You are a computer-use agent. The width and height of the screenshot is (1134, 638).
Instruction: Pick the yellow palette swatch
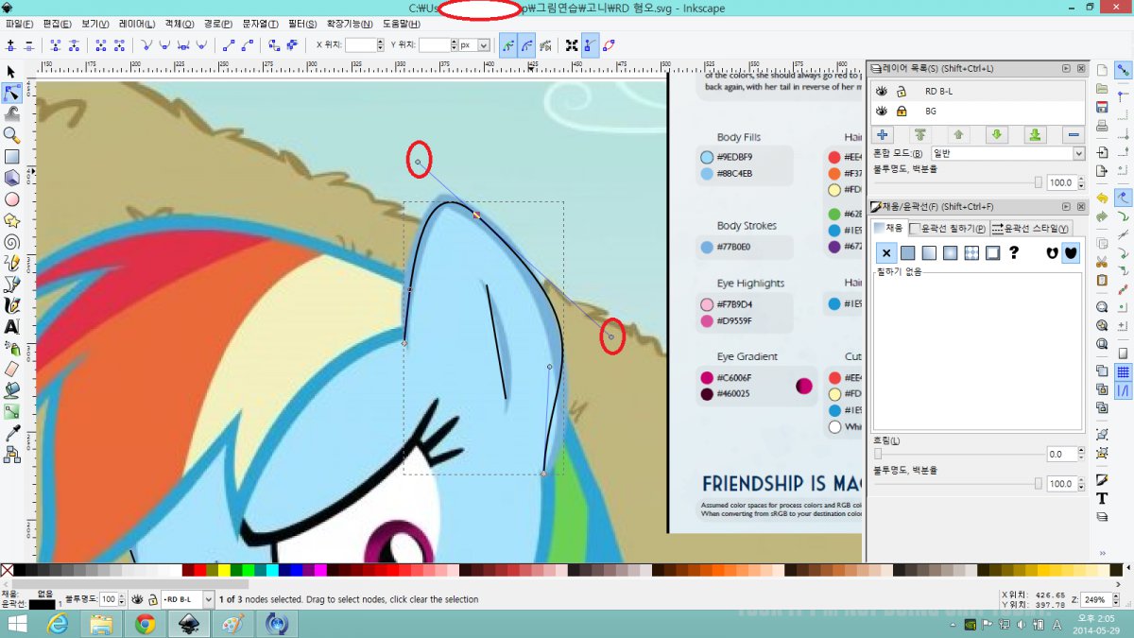(x=223, y=570)
